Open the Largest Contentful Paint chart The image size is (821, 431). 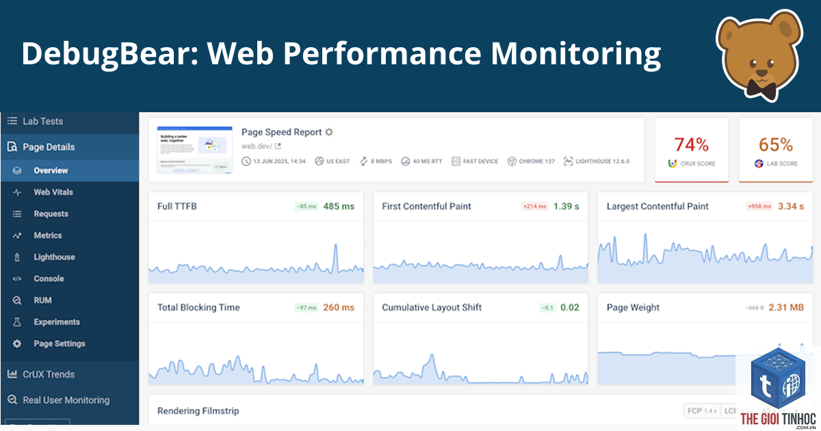705,238
